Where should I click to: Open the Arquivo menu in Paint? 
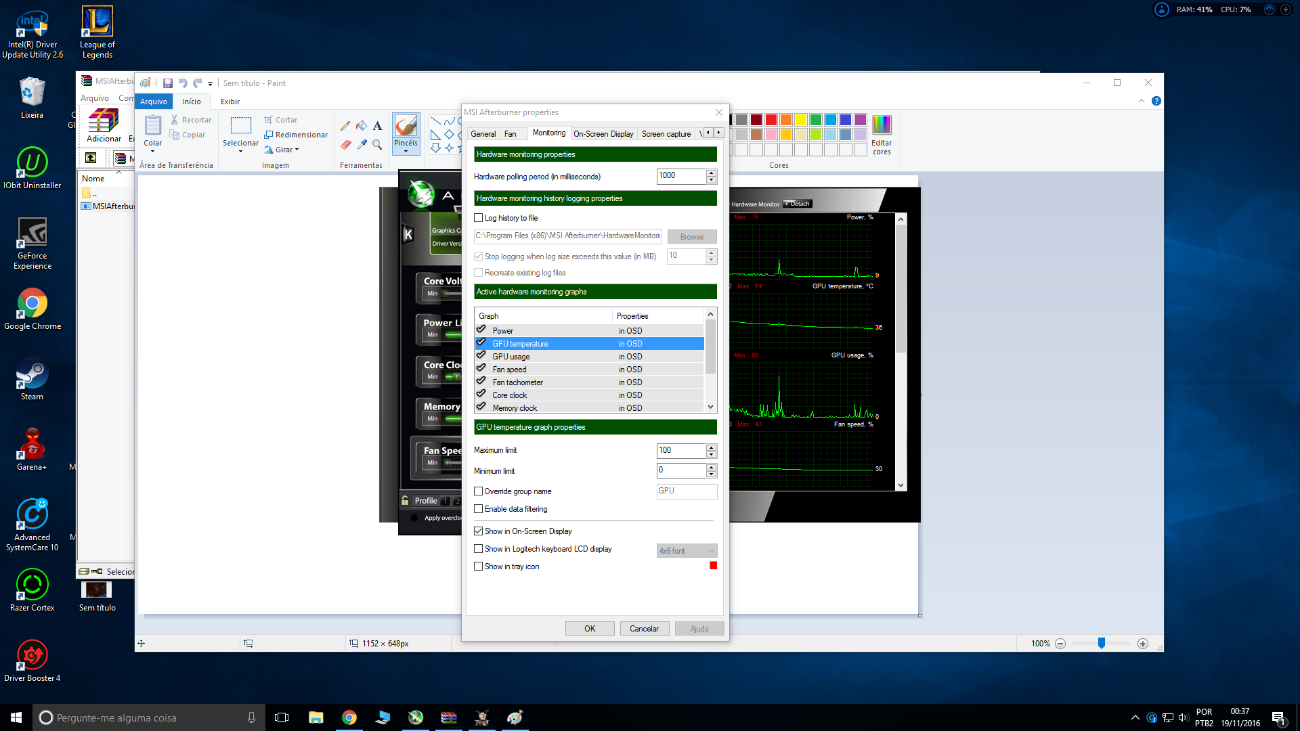[154, 102]
